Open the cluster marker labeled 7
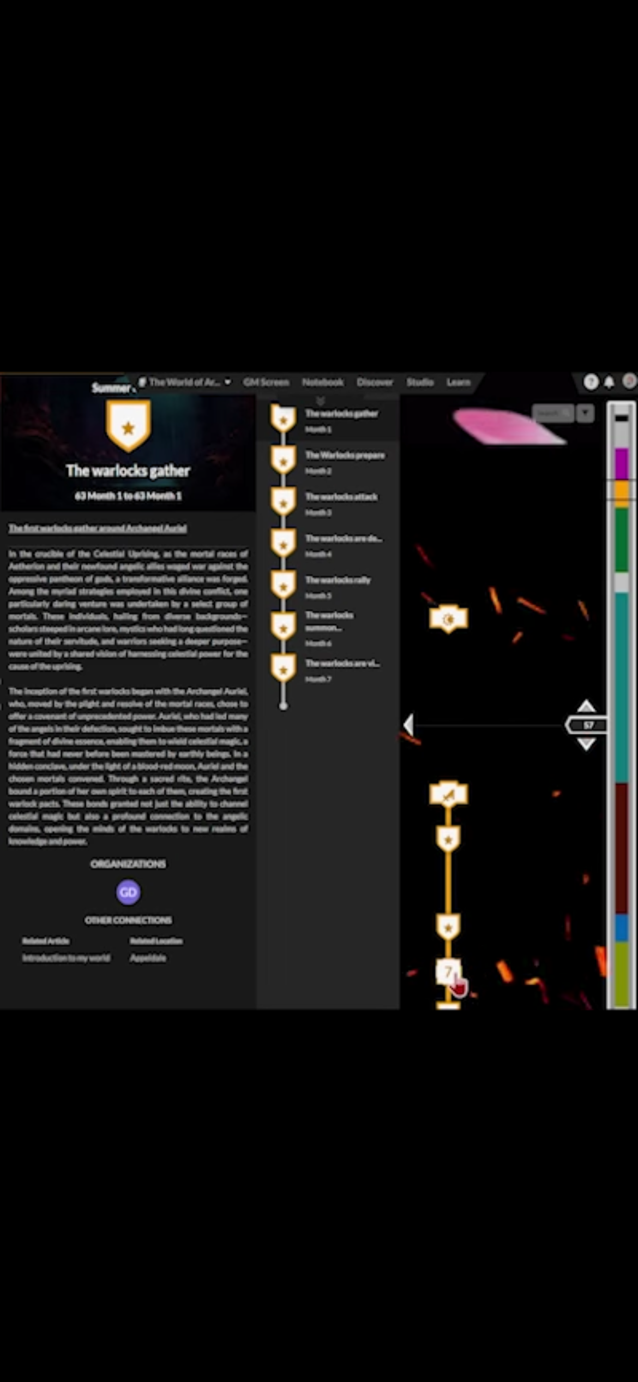This screenshot has width=638, height=1382. [448, 972]
